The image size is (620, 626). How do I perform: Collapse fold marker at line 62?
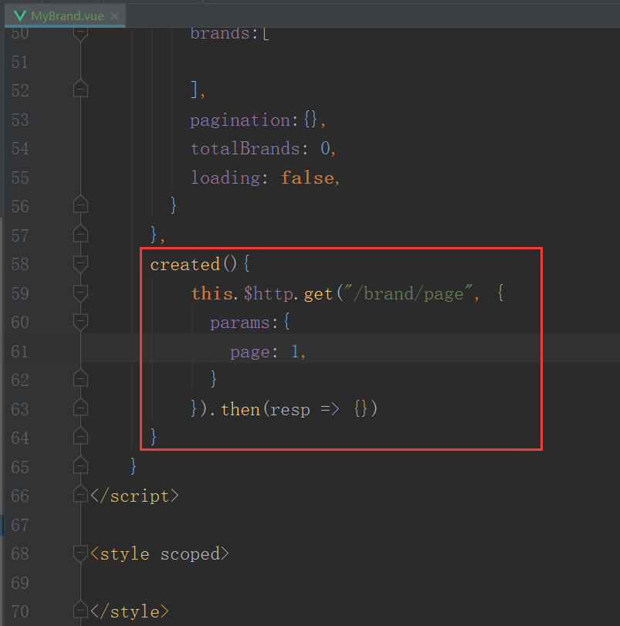[x=80, y=378]
